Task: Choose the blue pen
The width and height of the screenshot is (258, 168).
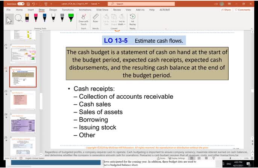Action: point(45,18)
